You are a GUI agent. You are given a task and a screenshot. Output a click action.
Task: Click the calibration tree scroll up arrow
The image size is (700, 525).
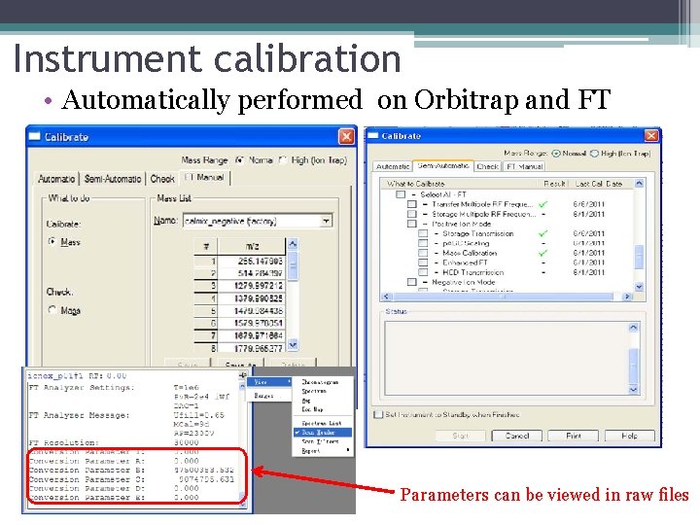pos(639,184)
